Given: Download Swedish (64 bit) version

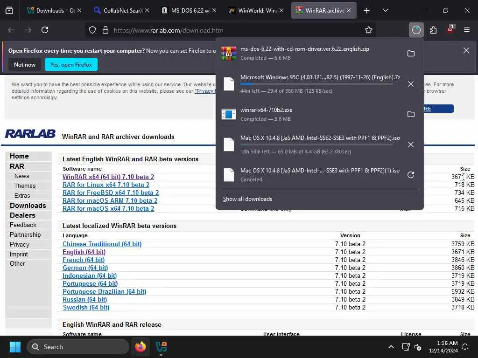Looking at the screenshot, I should coord(86,308).
